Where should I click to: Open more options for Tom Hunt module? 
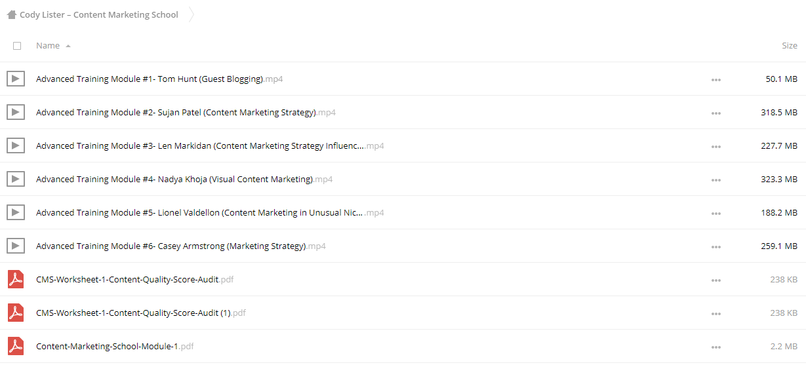(715, 80)
